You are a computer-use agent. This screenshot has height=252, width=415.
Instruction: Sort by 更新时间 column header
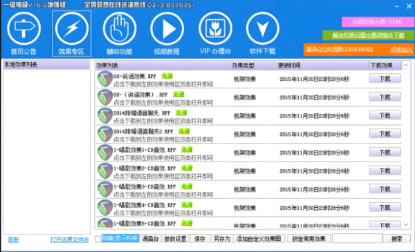(x=322, y=66)
